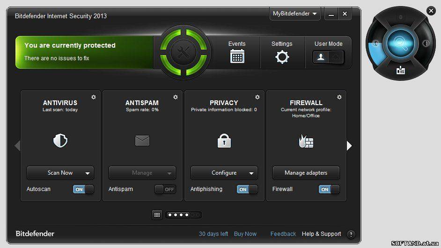The width and height of the screenshot is (441, 248).
Task: Click the Privacy padlock icon
Action: coord(224,141)
